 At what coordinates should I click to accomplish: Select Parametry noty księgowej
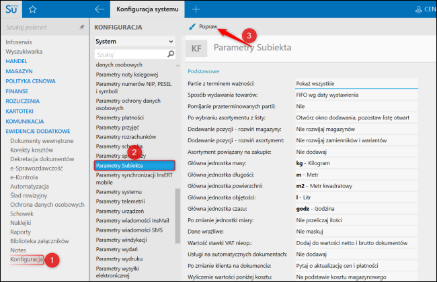pos(127,75)
